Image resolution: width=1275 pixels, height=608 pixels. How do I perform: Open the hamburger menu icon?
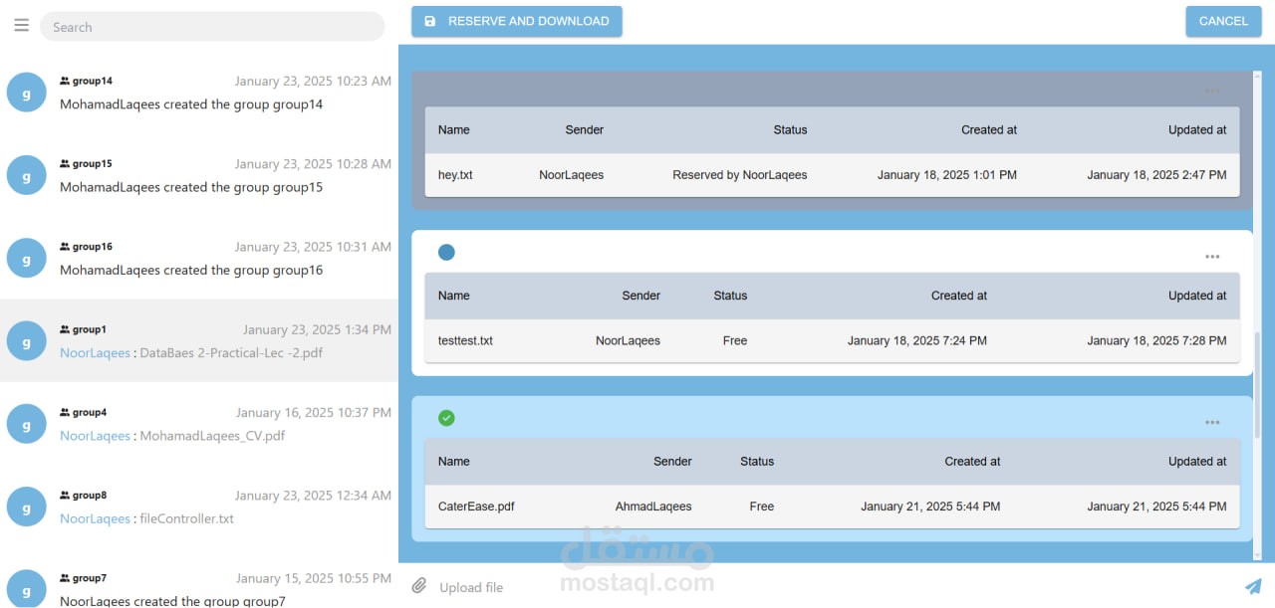(x=21, y=26)
